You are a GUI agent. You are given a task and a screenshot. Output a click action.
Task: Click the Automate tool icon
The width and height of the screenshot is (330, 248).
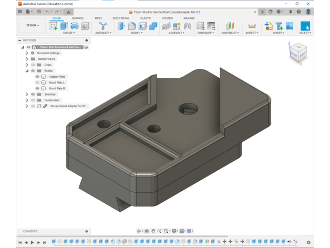tap(103, 26)
